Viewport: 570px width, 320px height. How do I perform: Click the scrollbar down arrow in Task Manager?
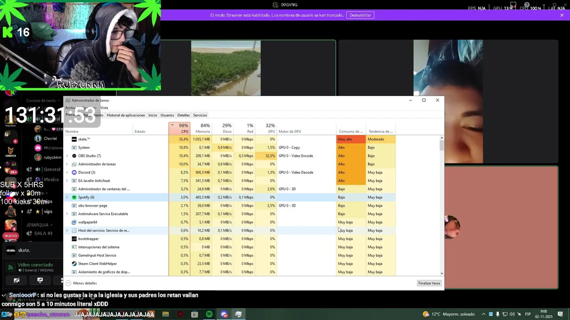442,273
